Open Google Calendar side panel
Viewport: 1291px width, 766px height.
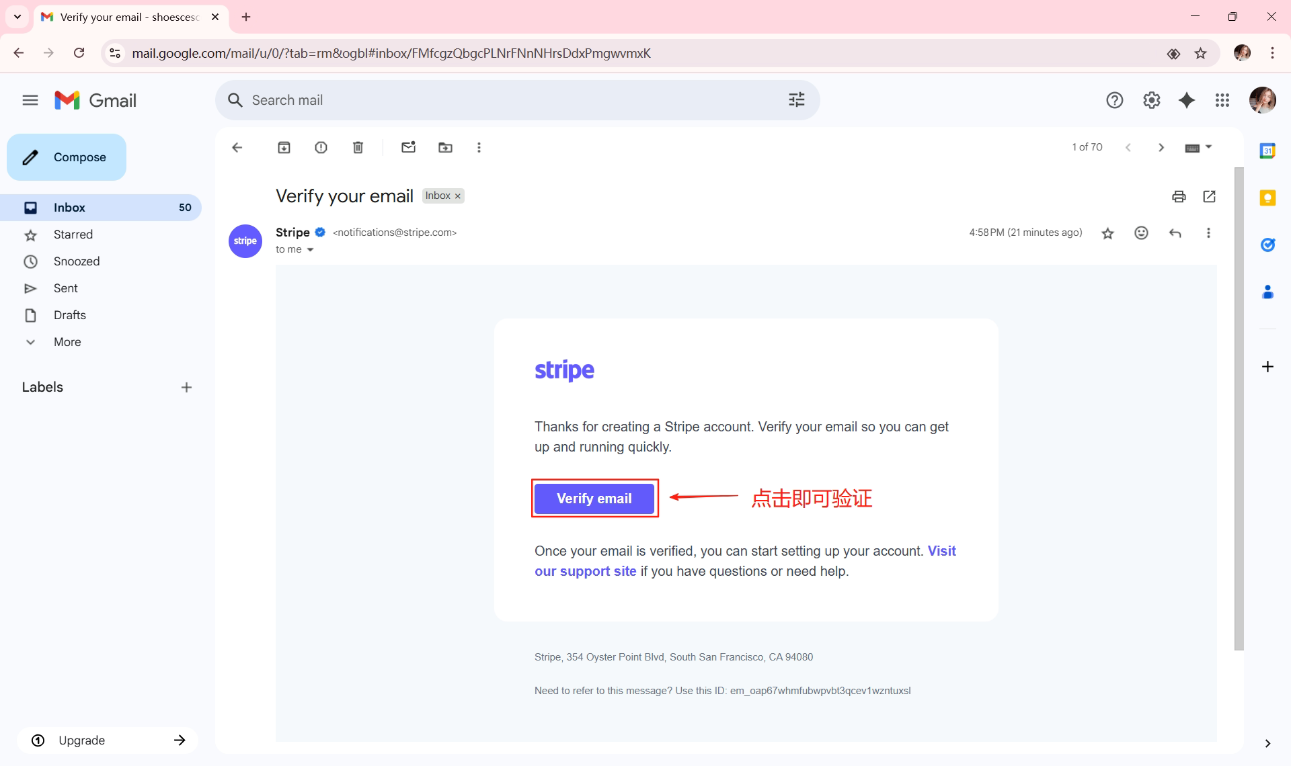(x=1268, y=151)
